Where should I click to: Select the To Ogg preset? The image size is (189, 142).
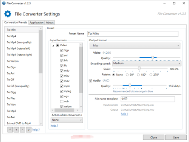22,92
